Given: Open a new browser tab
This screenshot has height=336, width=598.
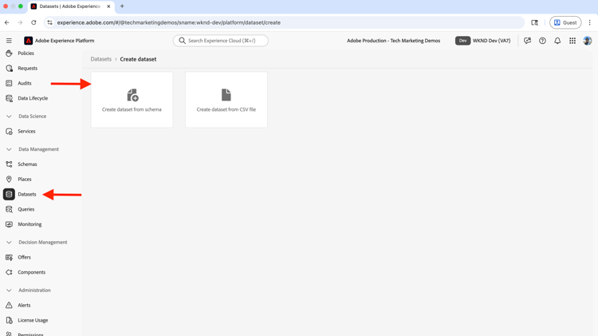Looking at the screenshot, I should (x=122, y=6).
